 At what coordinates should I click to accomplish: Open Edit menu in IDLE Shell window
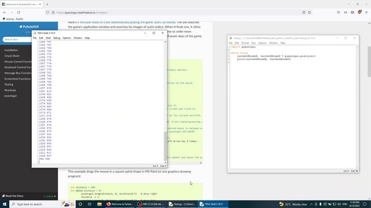[41, 38]
